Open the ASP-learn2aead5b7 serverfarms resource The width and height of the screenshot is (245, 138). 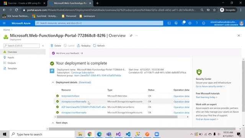tap(83, 107)
